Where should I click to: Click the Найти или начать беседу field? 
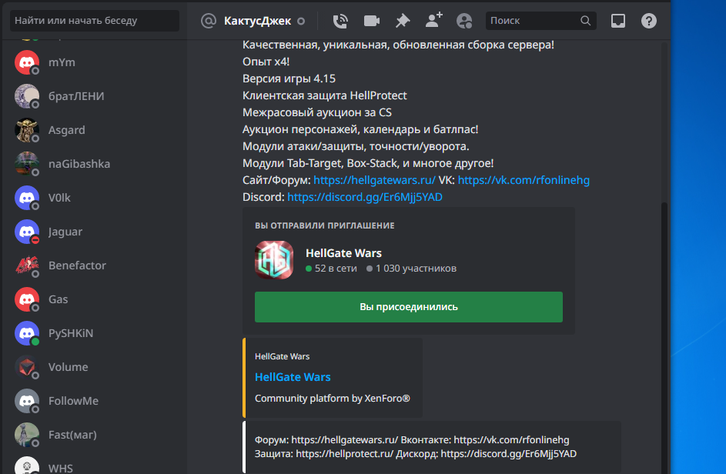(x=95, y=20)
